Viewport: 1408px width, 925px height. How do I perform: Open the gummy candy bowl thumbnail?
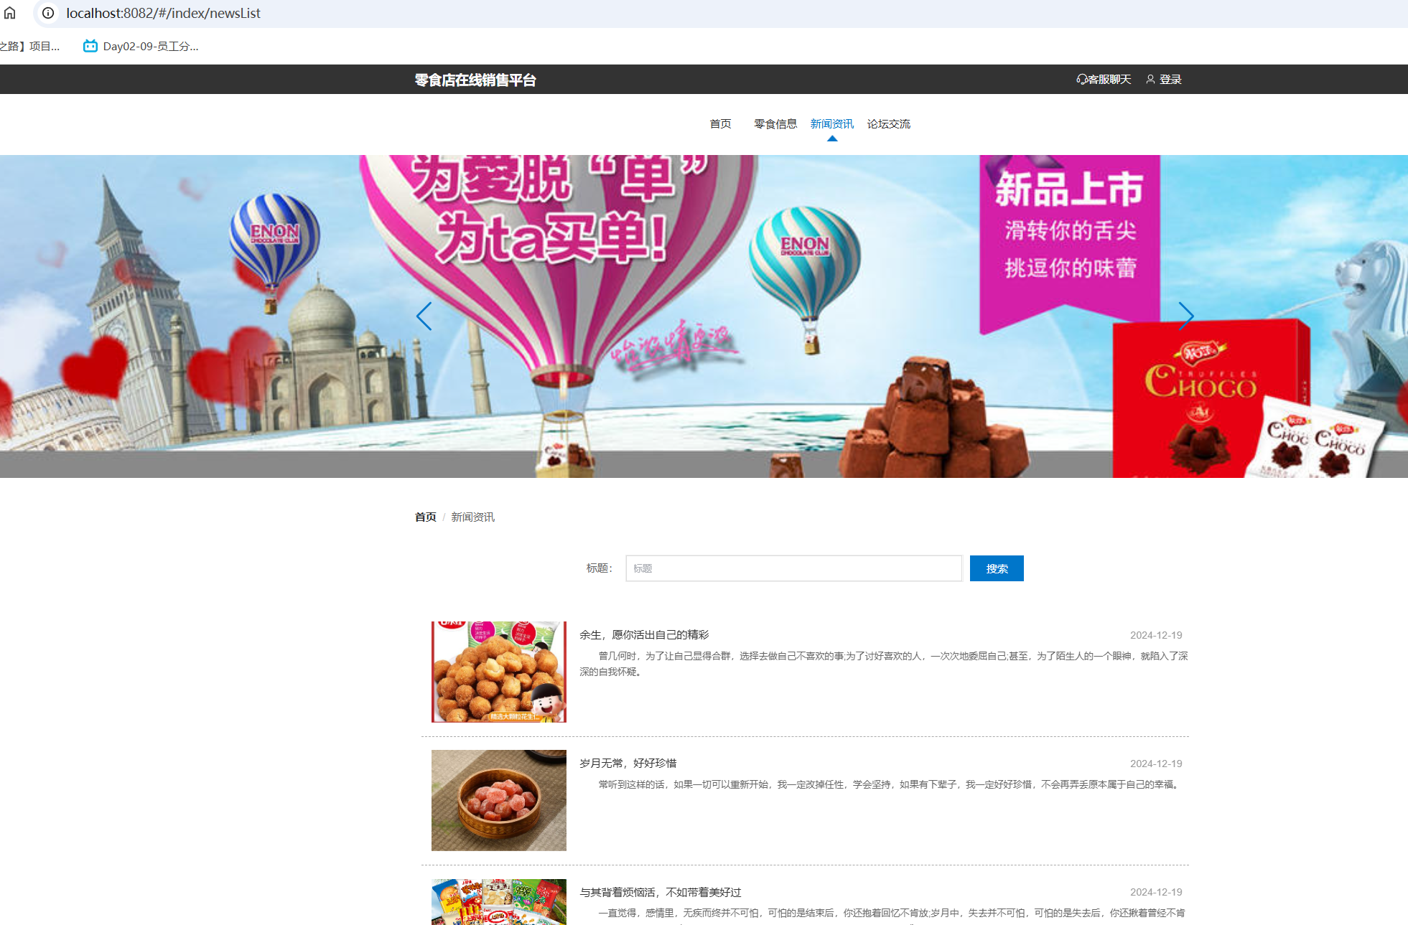tap(499, 800)
